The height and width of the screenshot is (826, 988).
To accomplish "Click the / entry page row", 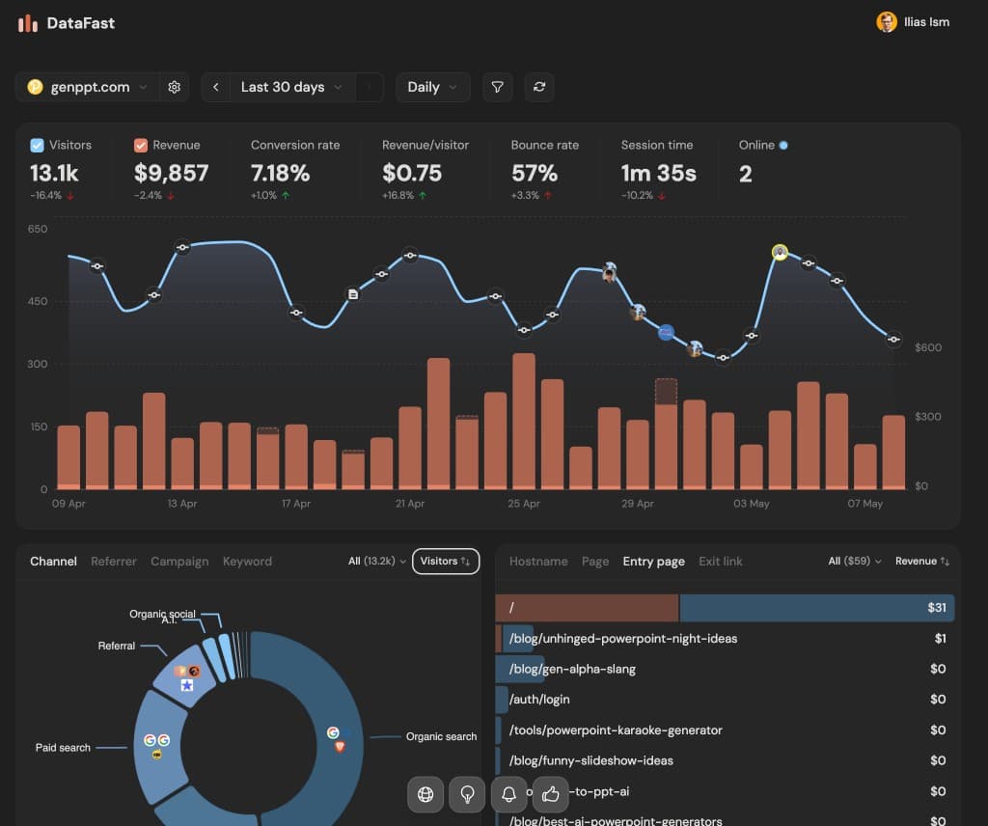I will point(725,608).
